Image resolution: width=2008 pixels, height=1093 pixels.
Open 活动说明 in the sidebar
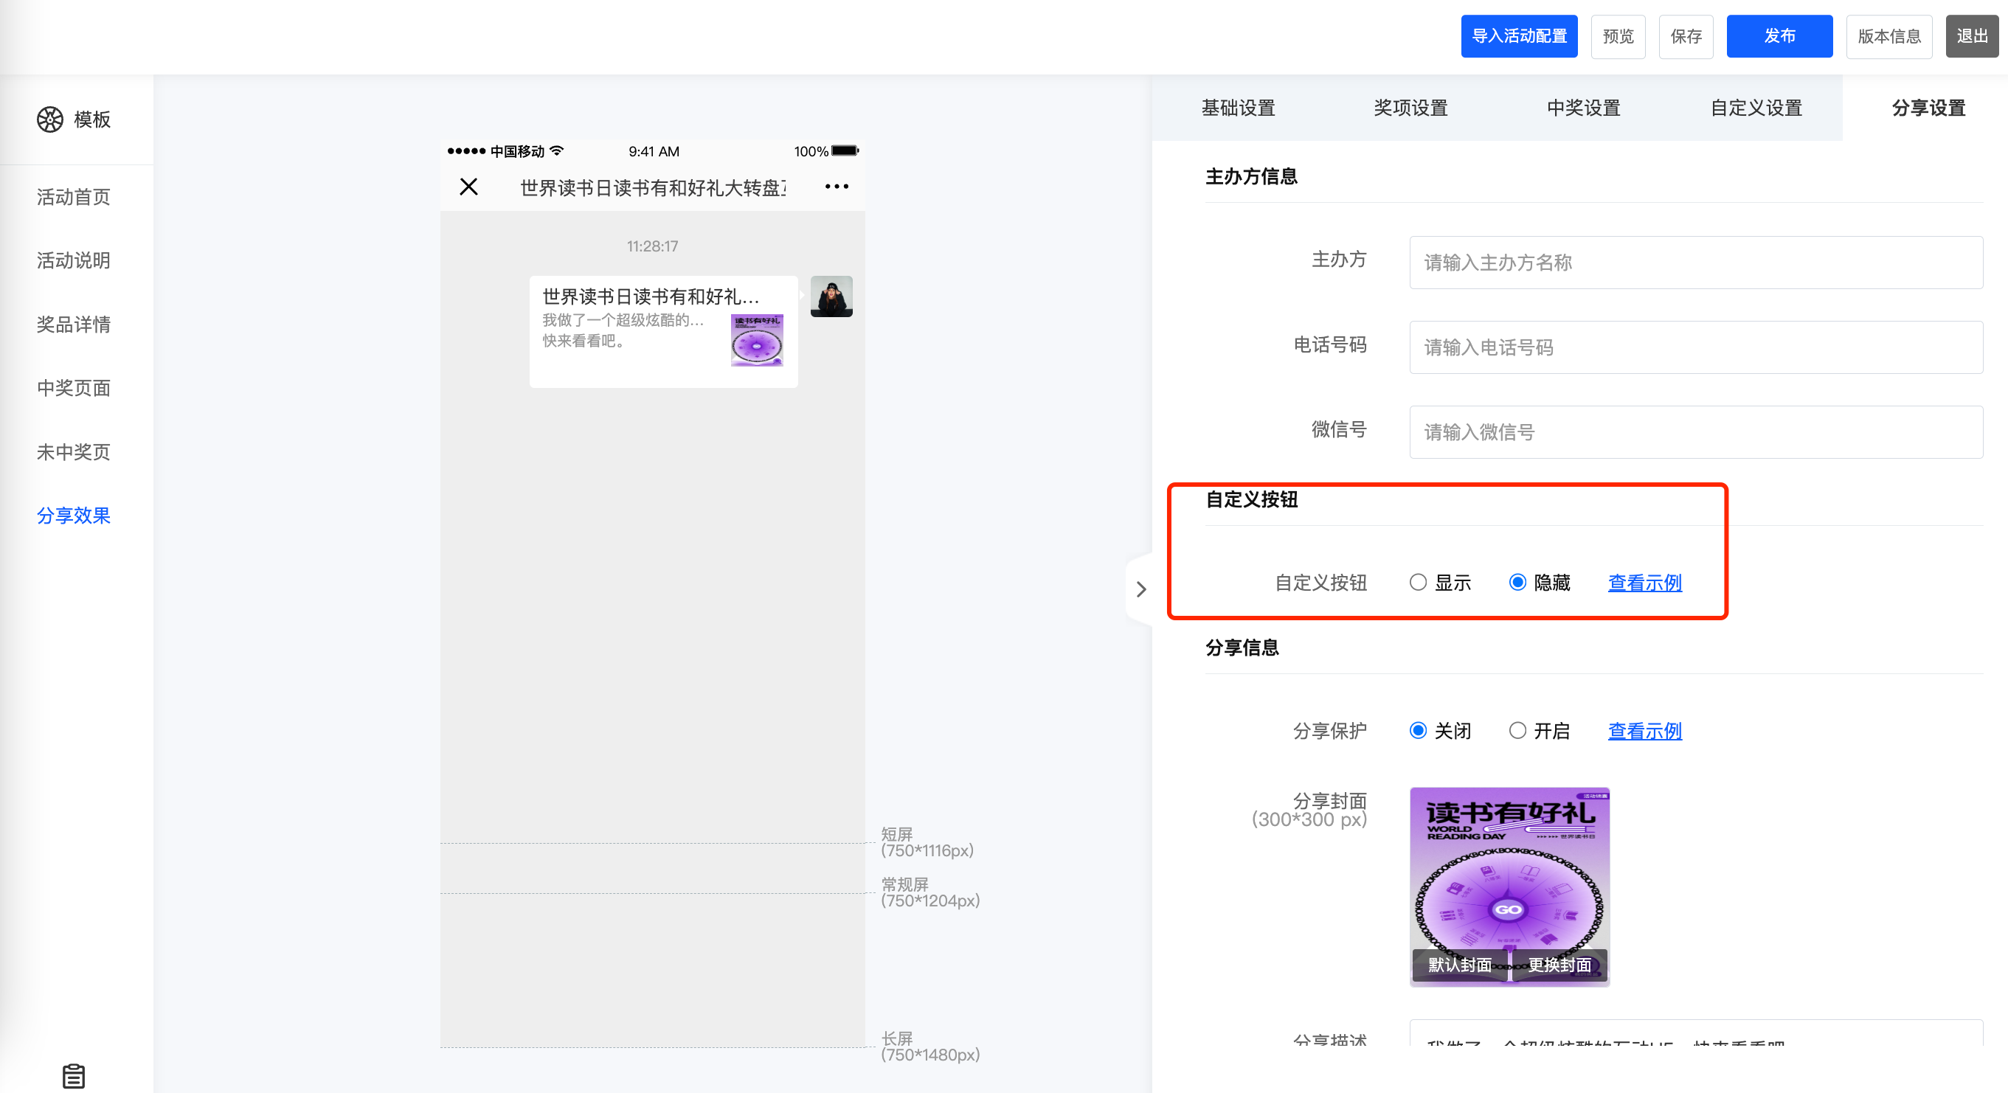click(x=73, y=261)
